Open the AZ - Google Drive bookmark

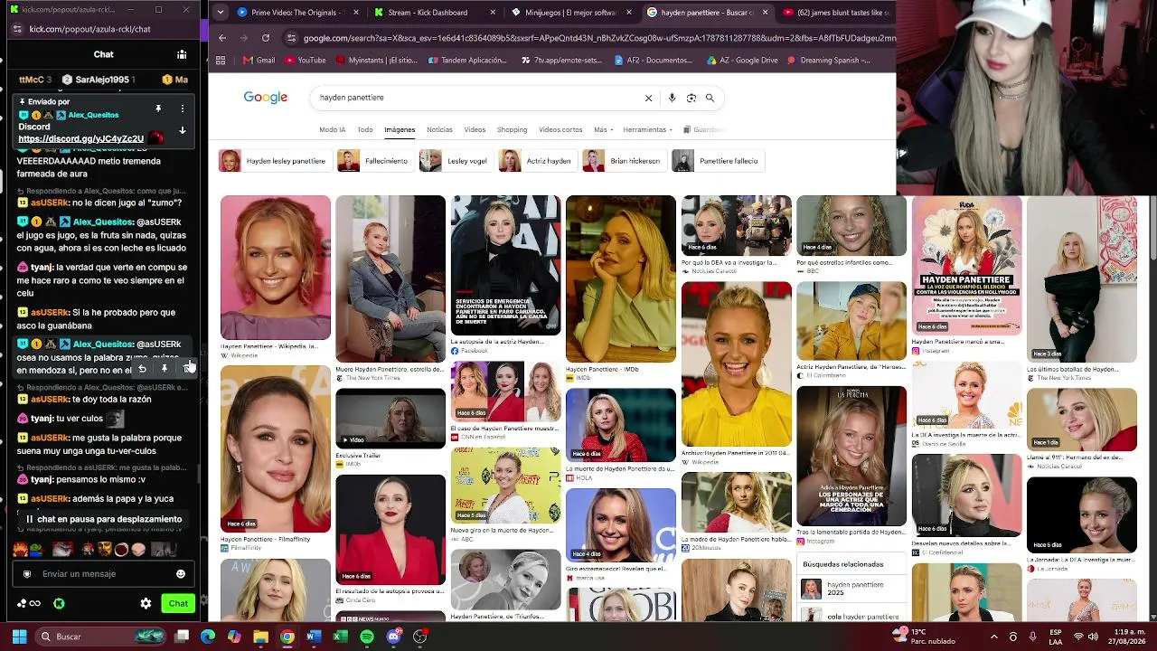coord(742,61)
